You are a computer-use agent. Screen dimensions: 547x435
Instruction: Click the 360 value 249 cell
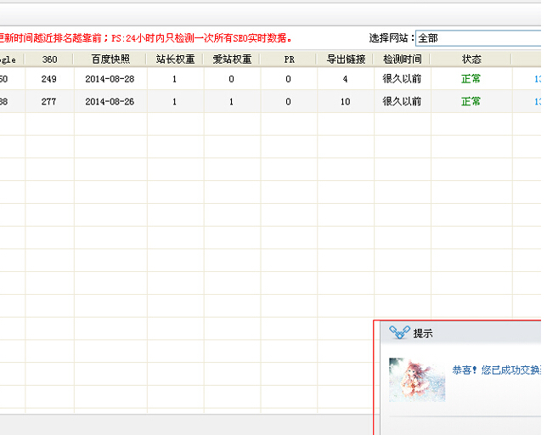click(x=49, y=79)
